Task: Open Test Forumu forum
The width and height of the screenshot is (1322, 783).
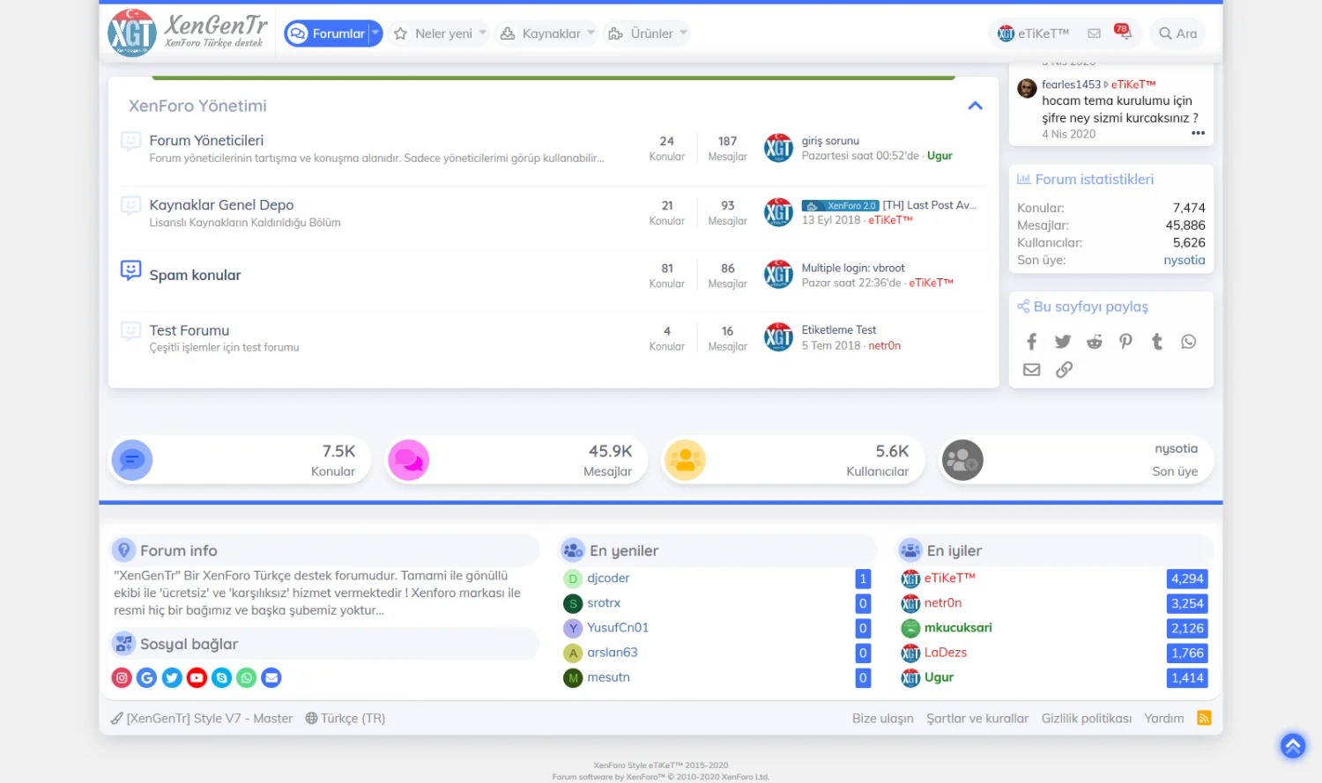Action: (189, 330)
